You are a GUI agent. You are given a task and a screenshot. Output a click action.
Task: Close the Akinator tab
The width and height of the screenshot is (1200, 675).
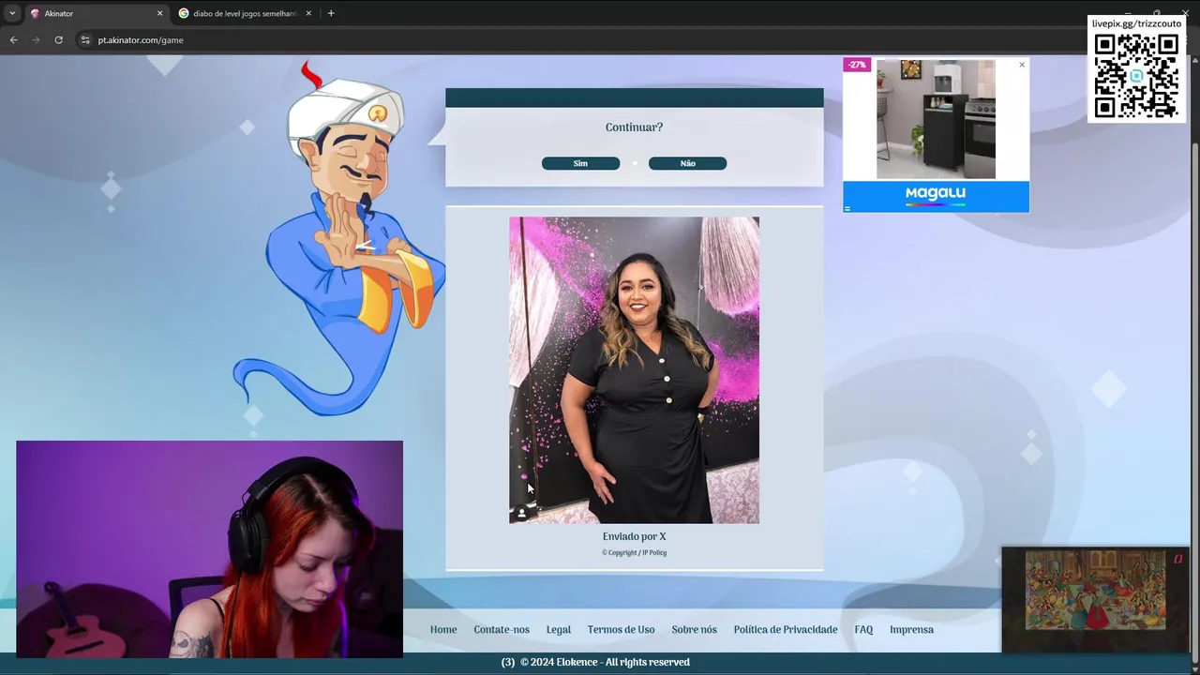click(x=159, y=13)
